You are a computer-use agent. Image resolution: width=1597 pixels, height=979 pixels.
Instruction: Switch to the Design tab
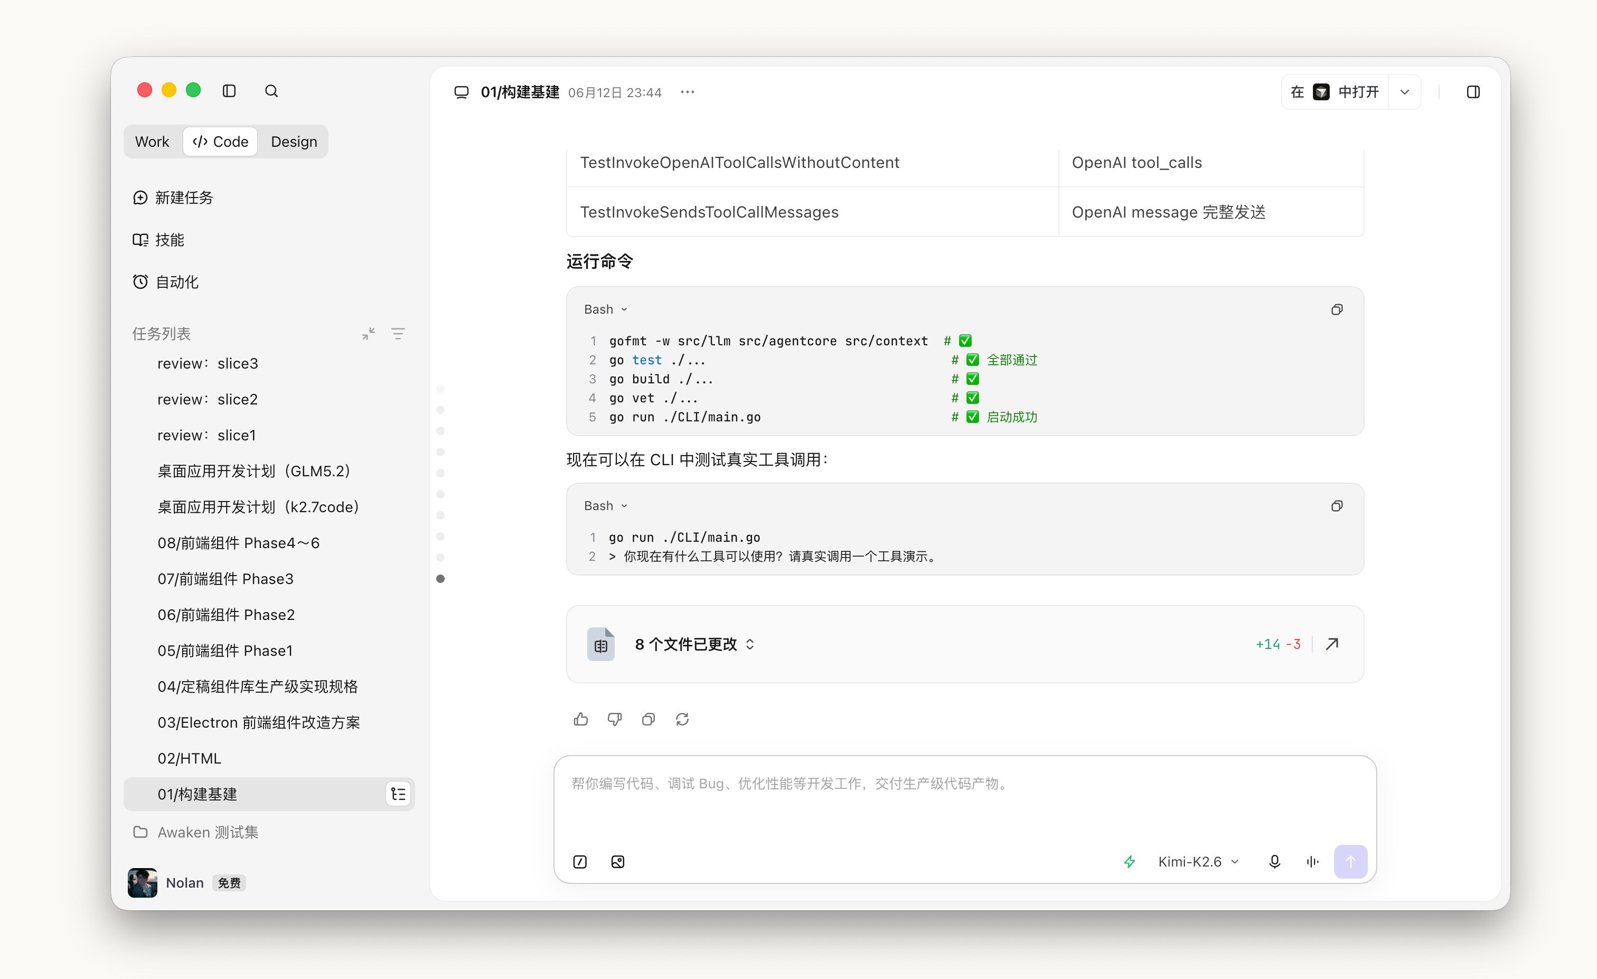click(294, 142)
